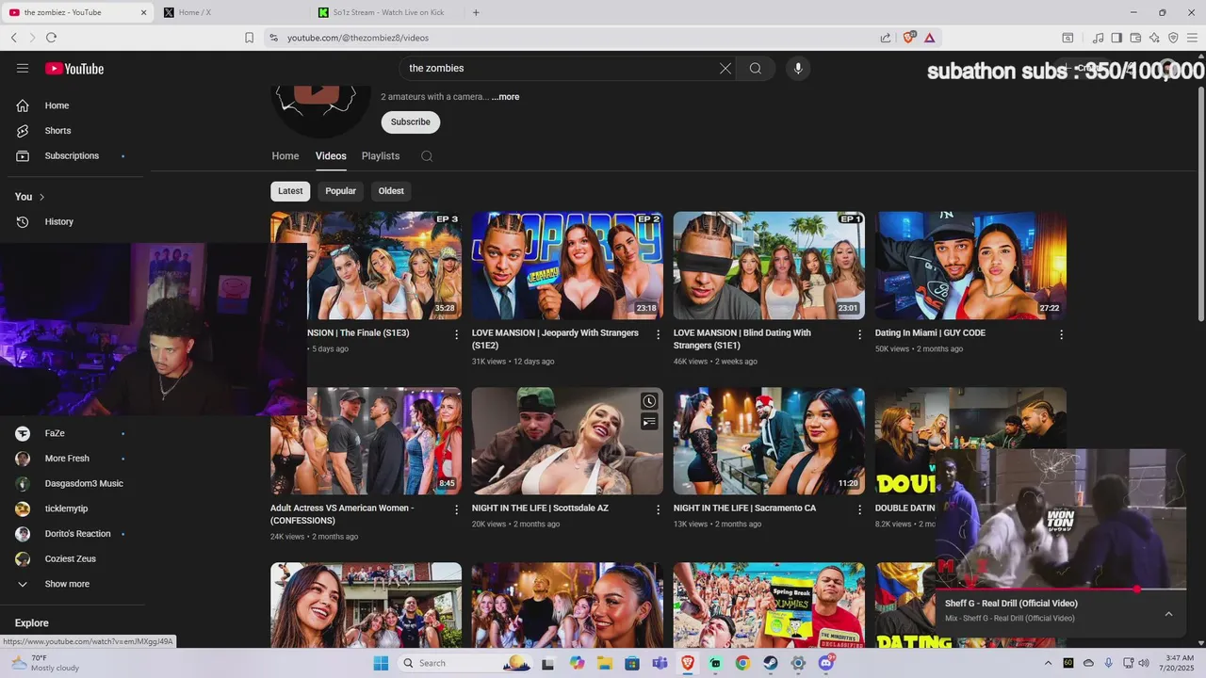Open File Explorer from the taskbar
Viewport: 1206px width, 678px height.
605,663
